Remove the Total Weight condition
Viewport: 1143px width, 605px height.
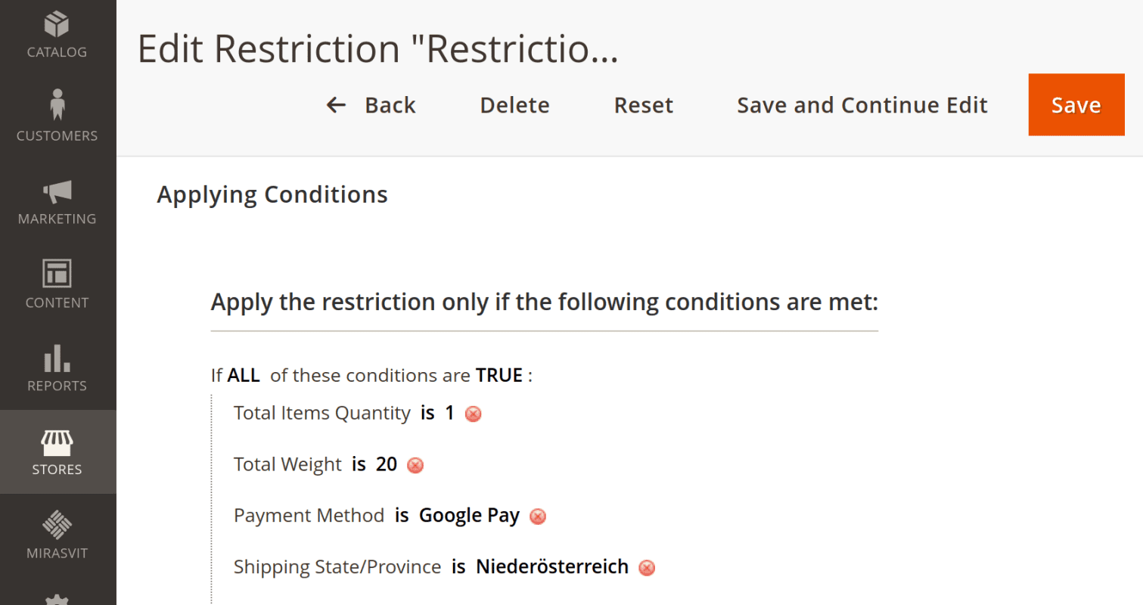(415, 465)
